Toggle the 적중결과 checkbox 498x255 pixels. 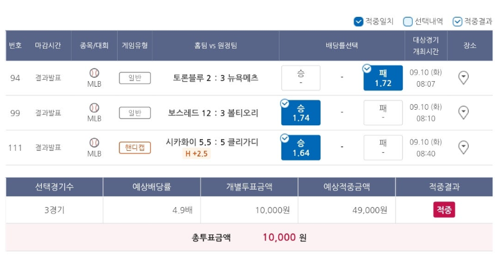click(458, 22)
